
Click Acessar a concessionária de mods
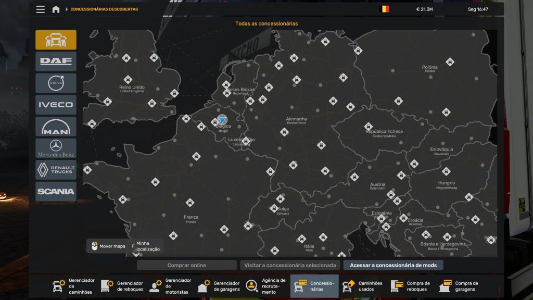394,265
